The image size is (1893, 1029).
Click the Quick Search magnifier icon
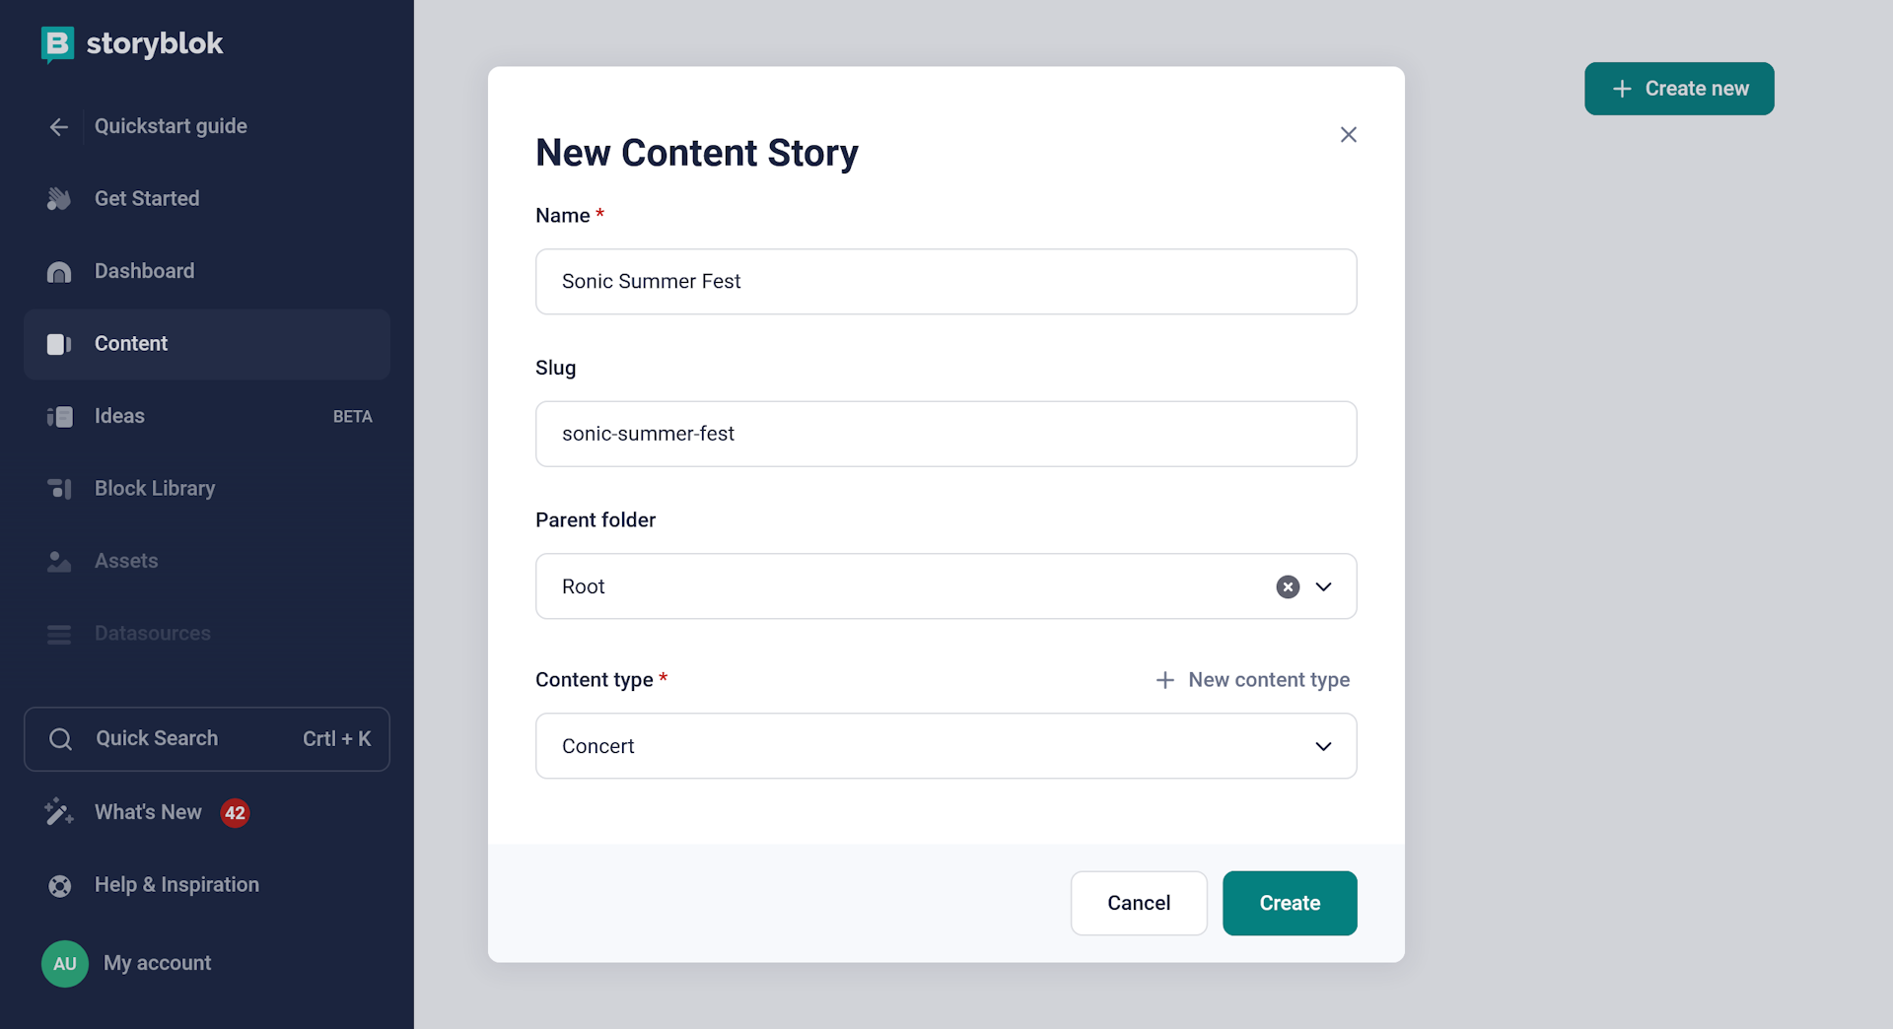click(x=60, y=738)
